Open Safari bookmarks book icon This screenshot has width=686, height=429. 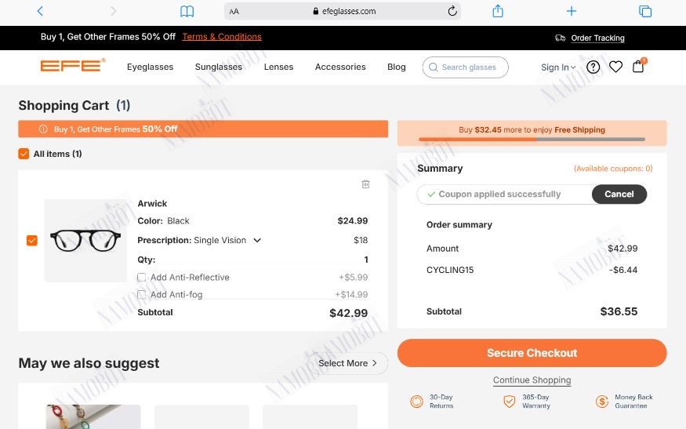187,12
